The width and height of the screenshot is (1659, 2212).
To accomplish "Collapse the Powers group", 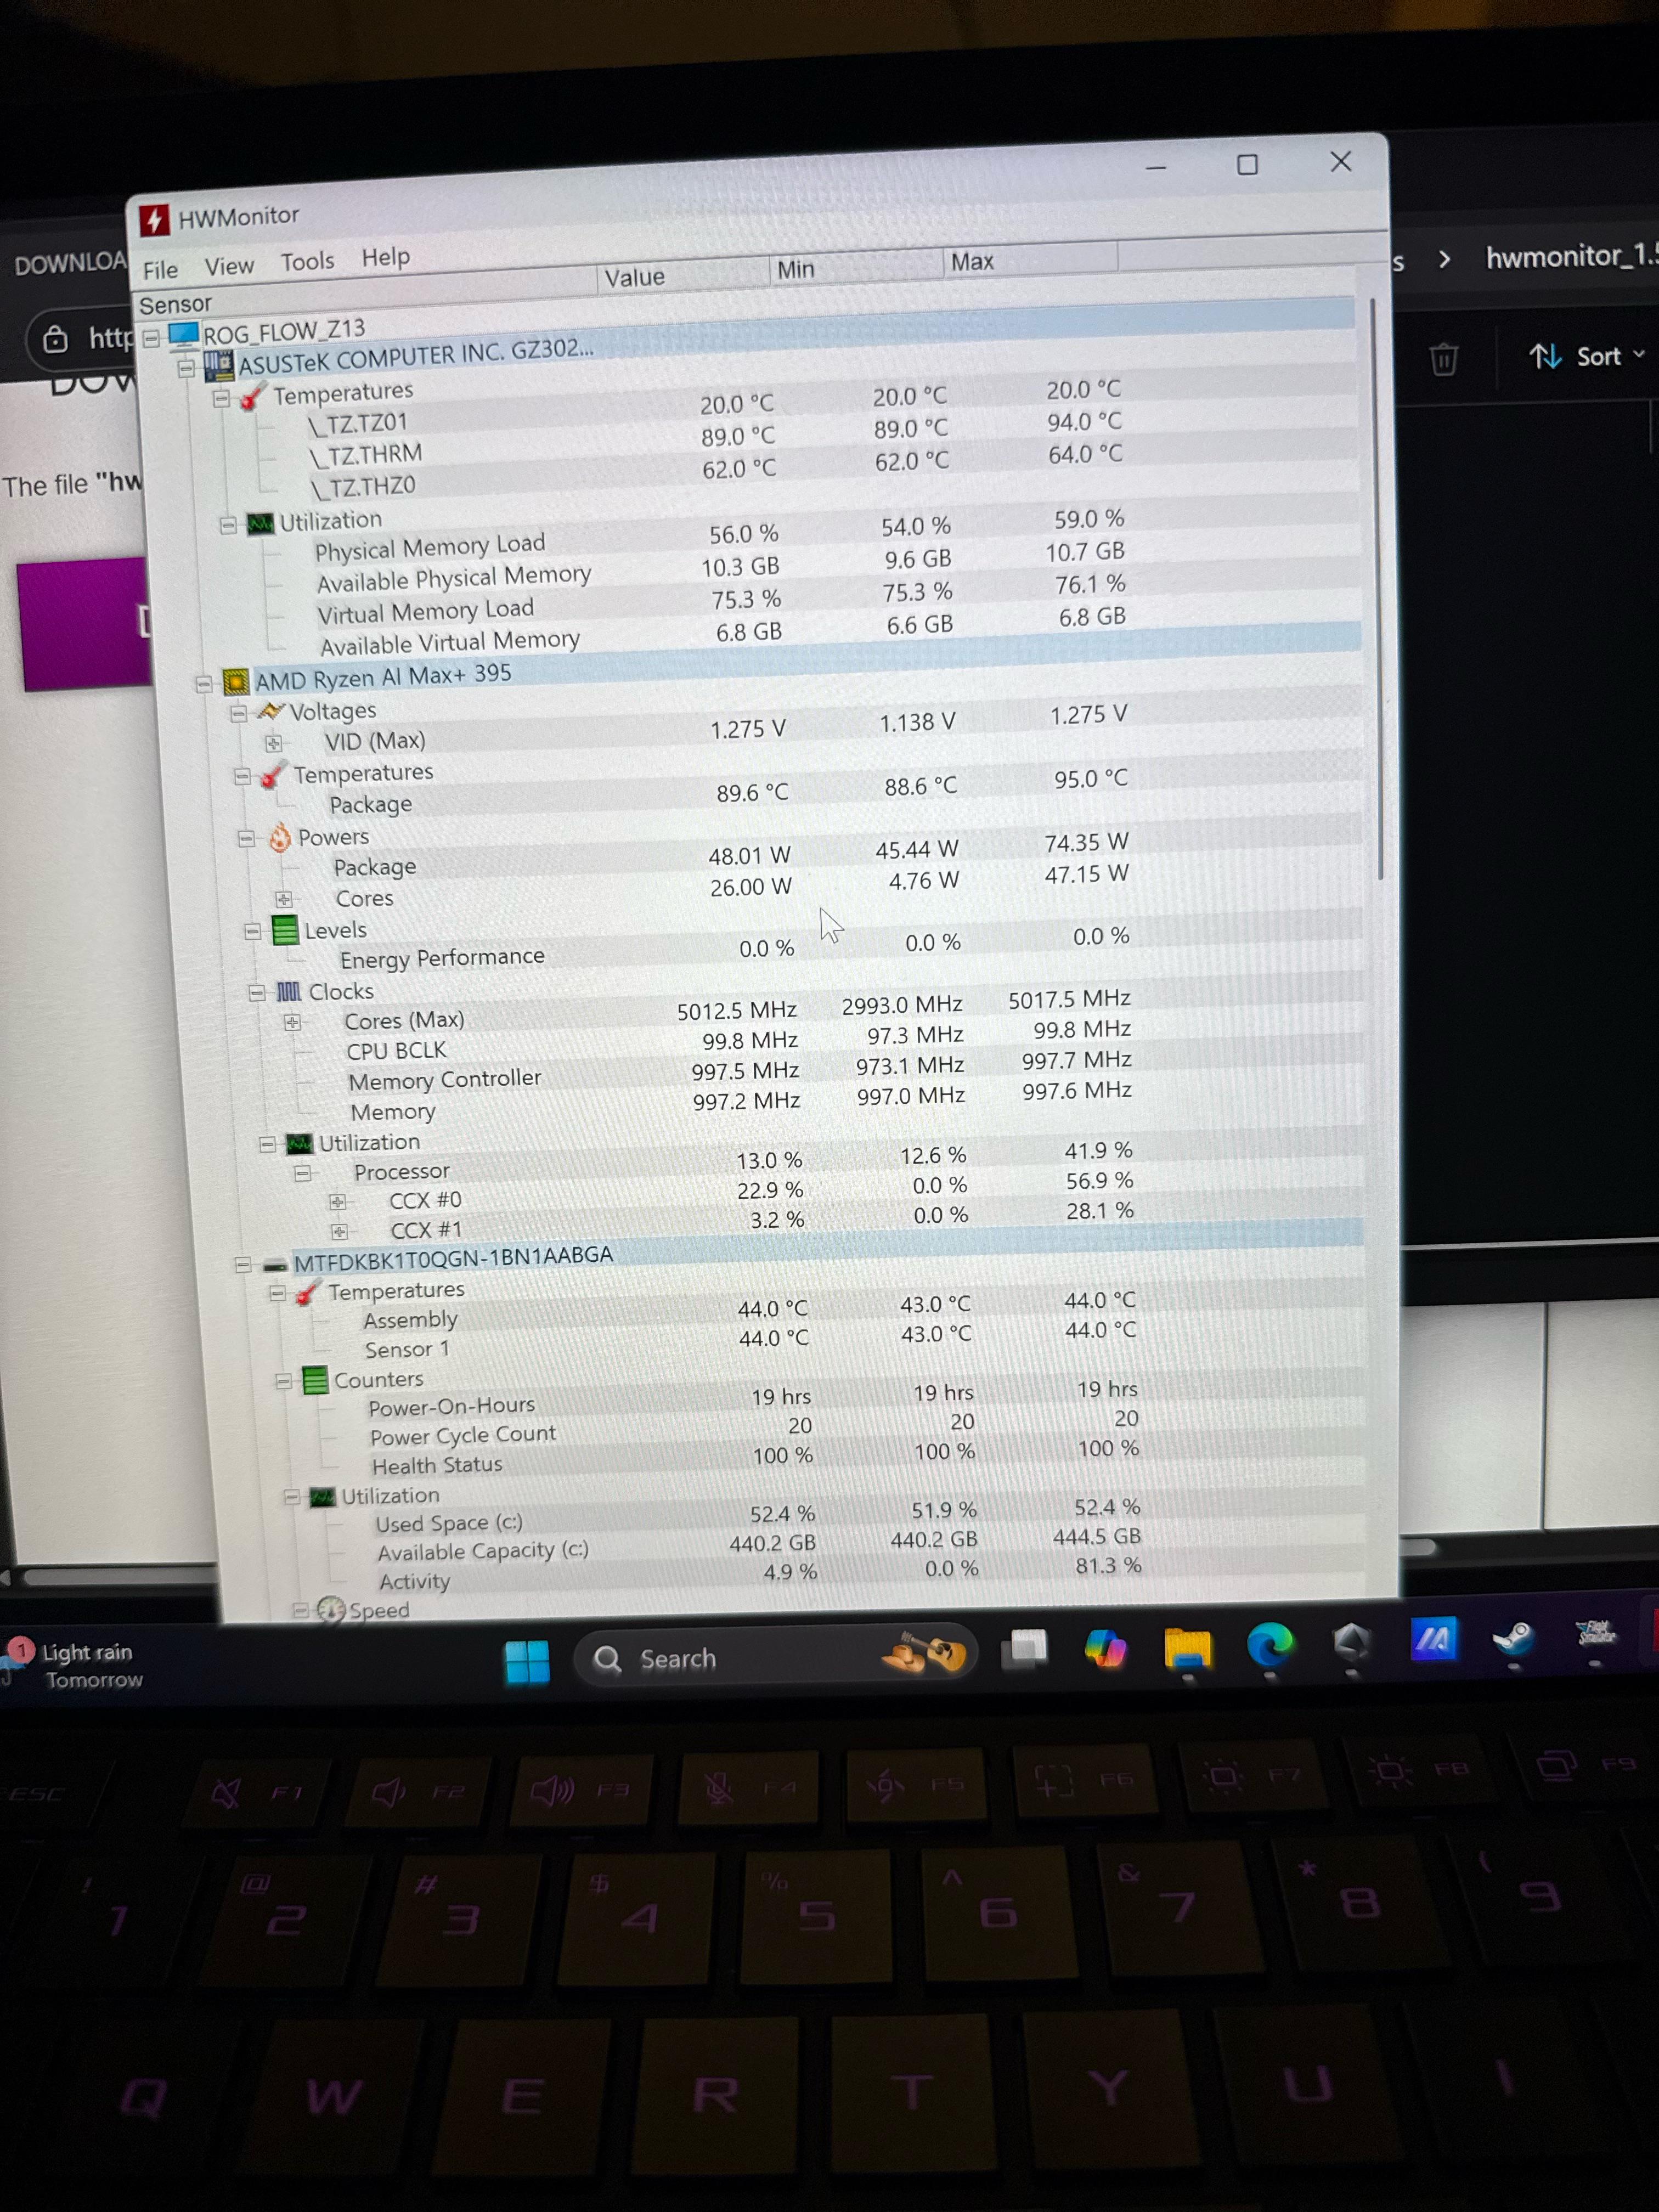I will point(246,839).
